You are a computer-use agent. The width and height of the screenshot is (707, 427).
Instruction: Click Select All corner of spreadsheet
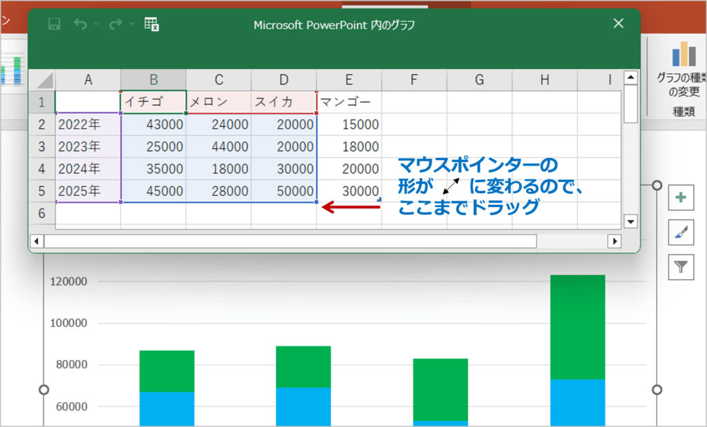[42, 80]
